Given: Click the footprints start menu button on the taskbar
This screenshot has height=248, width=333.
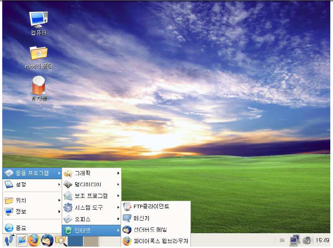Looking at the screenshot, I should 9,240.
